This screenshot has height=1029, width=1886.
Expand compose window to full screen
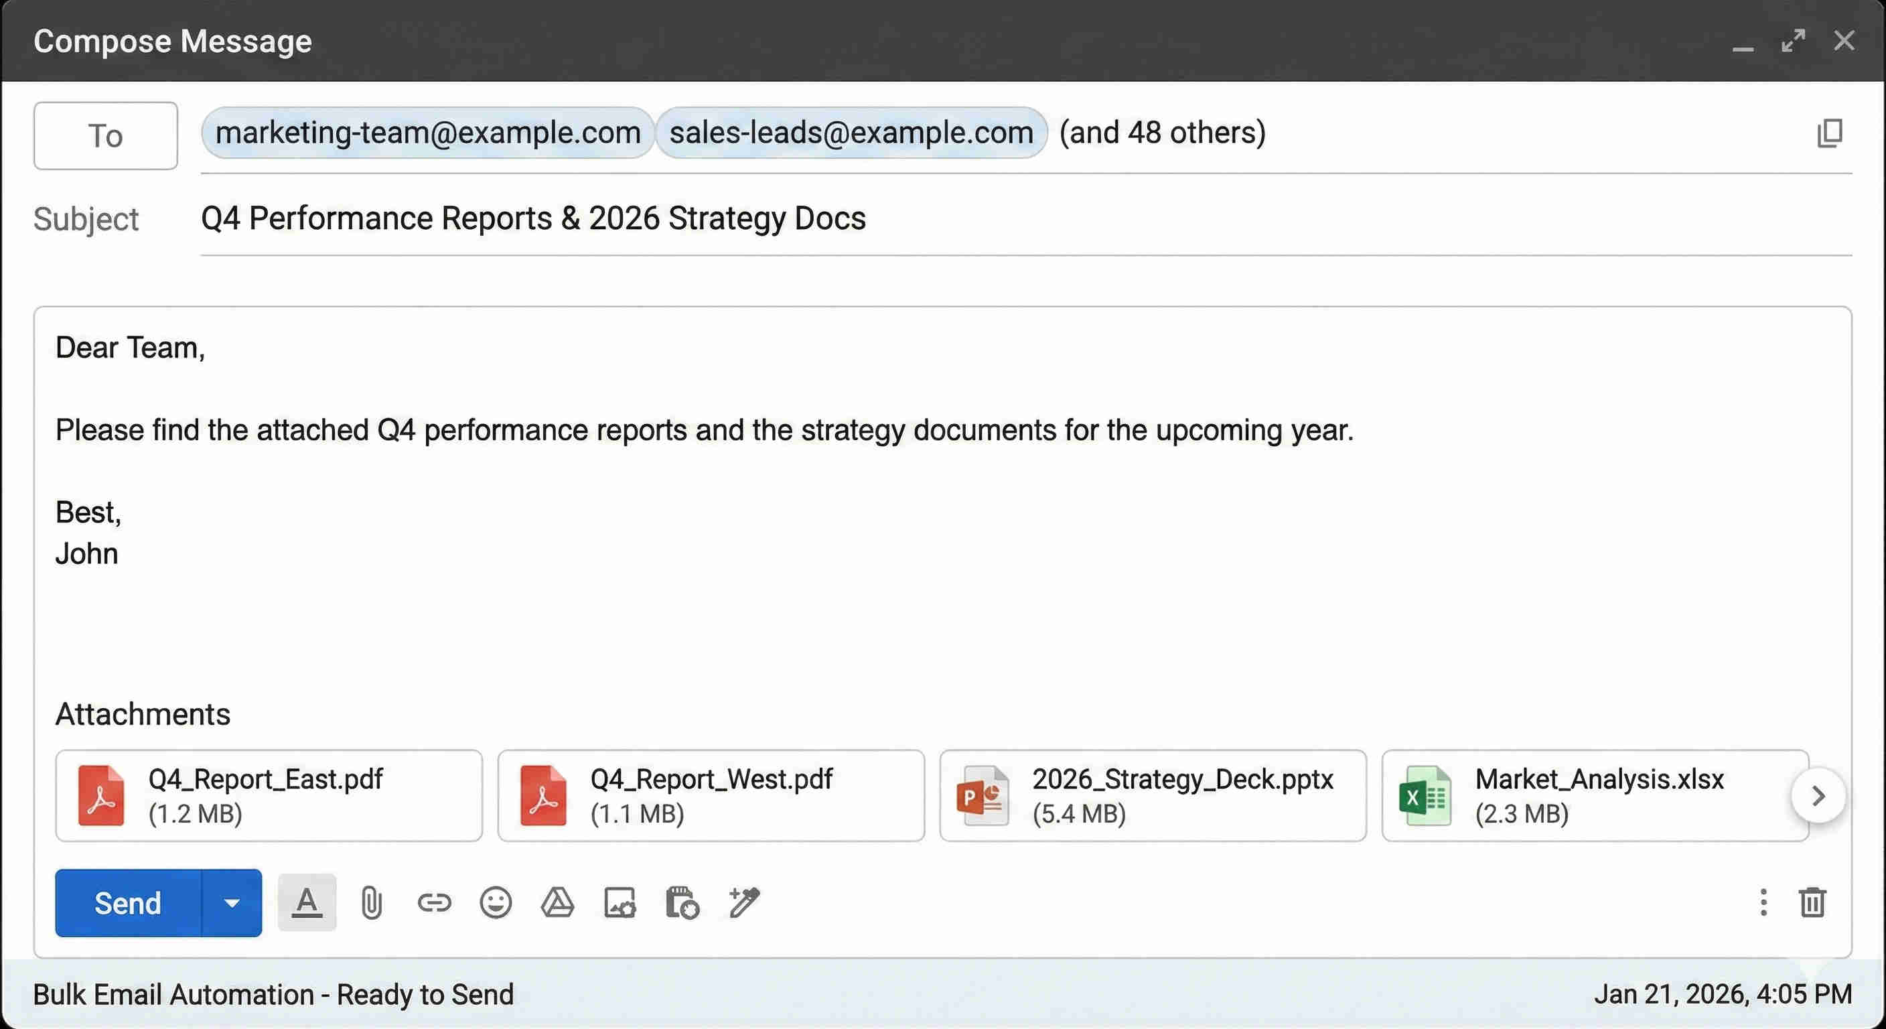point(1793,41)
